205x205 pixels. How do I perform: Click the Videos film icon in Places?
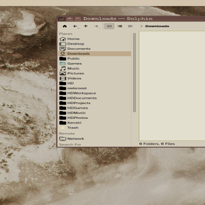coord(63,78)
